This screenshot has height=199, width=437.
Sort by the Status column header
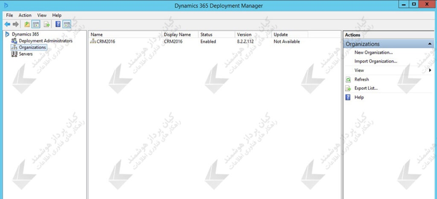(216, 35)
